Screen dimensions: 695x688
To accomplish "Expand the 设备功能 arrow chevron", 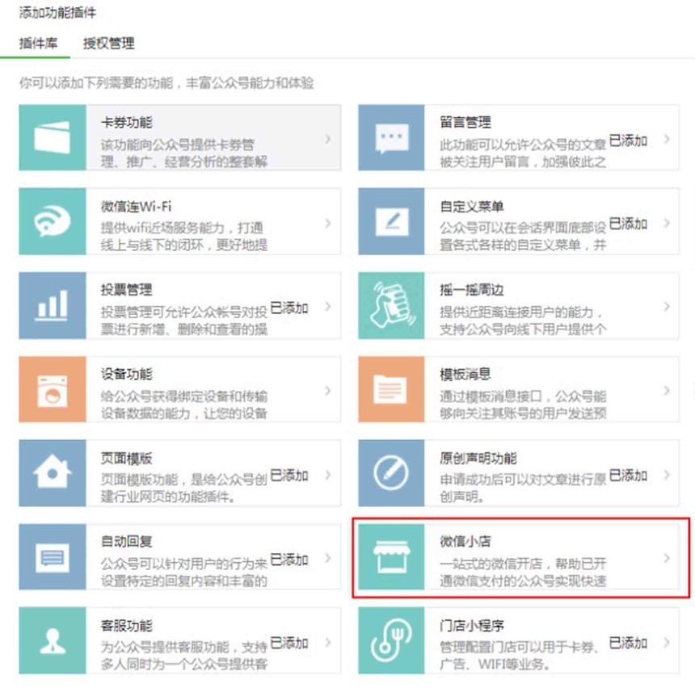I will [x=328, y=390].
